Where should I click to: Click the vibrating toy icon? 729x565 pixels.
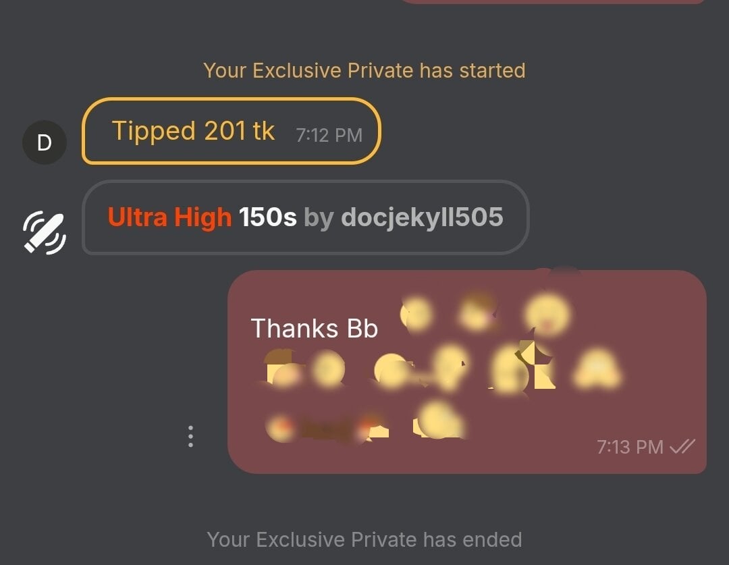pos(45,233)
